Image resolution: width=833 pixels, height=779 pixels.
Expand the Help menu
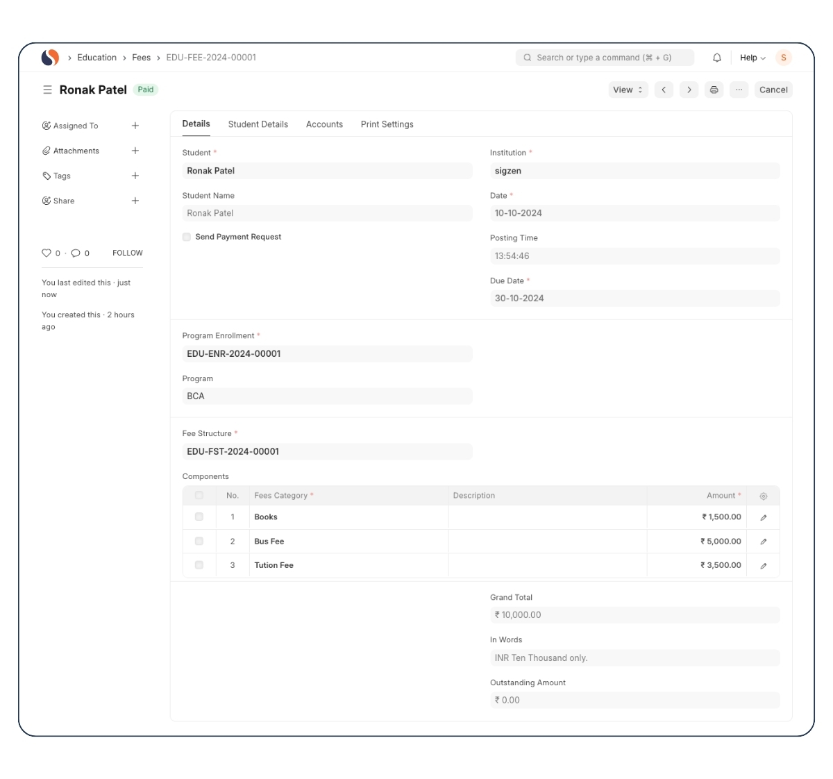pyautogui.click(x=752, y=58)
